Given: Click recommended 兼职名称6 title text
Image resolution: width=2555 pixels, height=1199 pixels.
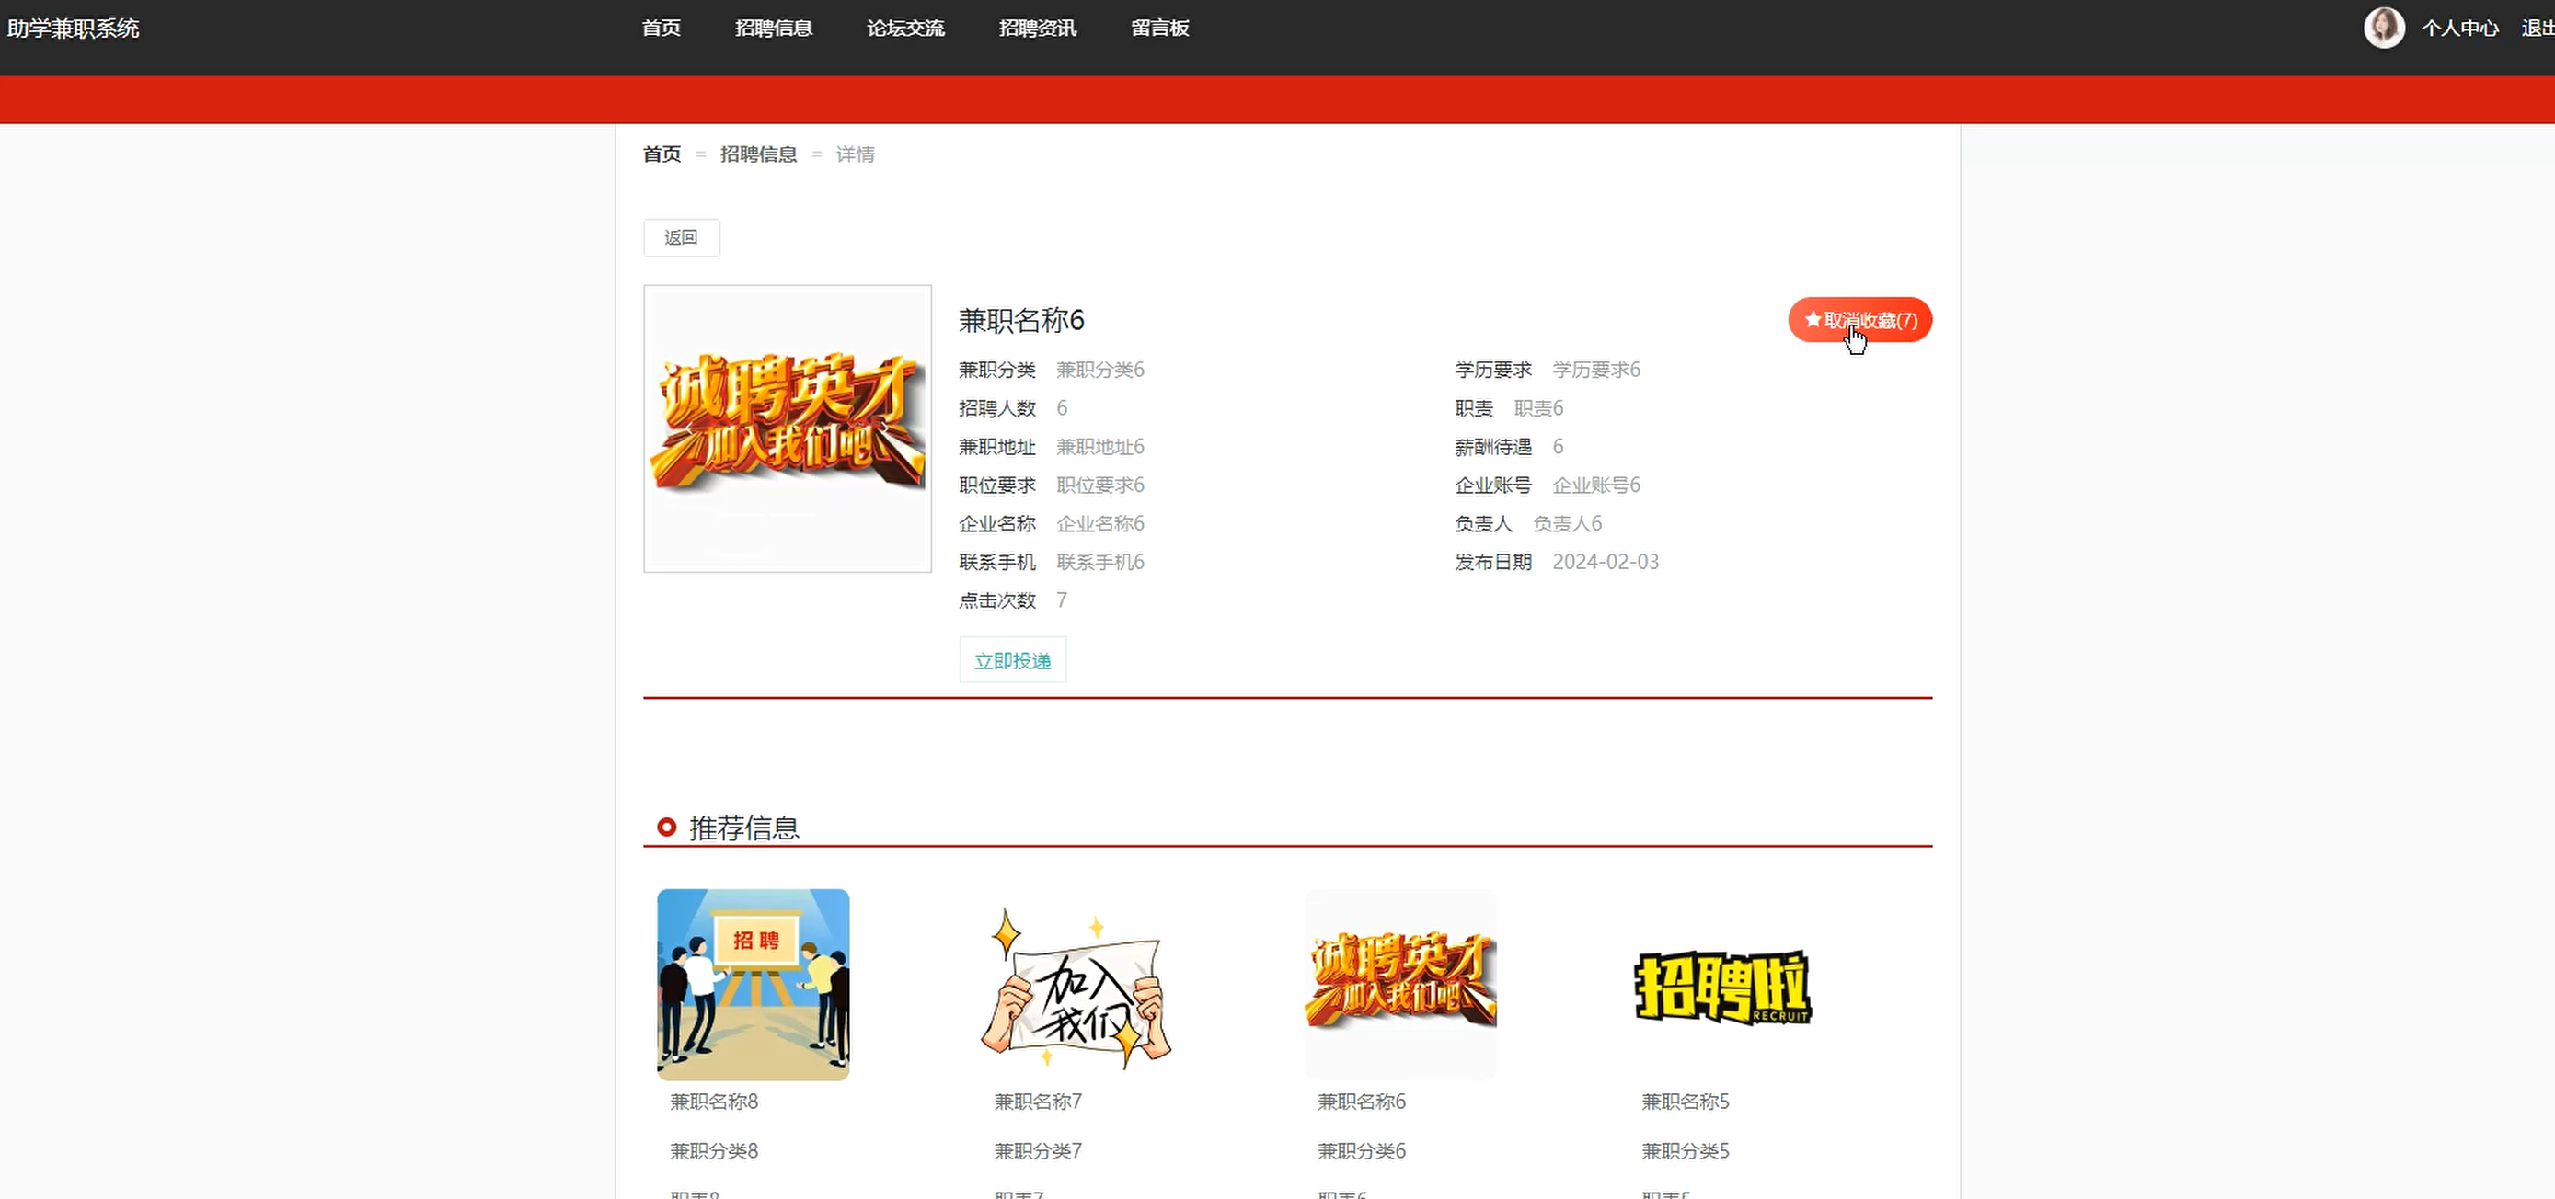Looking at the screenshot, I should point(1362,1102).
